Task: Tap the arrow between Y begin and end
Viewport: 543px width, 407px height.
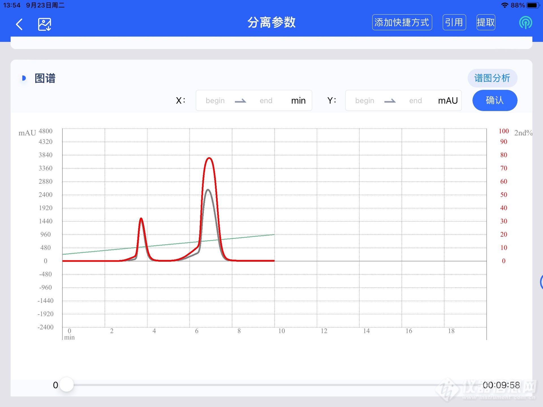Action: [390, 101]
